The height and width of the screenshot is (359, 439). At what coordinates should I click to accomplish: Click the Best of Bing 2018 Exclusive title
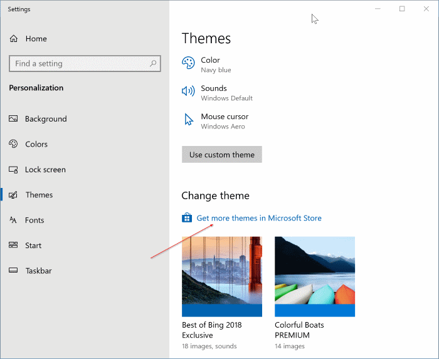pos(212,330)
